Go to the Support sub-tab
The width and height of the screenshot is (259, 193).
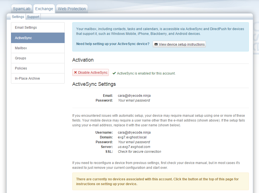coord(33,17)
